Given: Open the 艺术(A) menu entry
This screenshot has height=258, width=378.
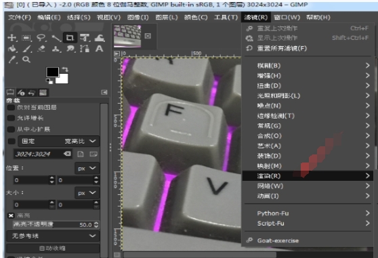Looking at the screenshot, I should point(308,146).
